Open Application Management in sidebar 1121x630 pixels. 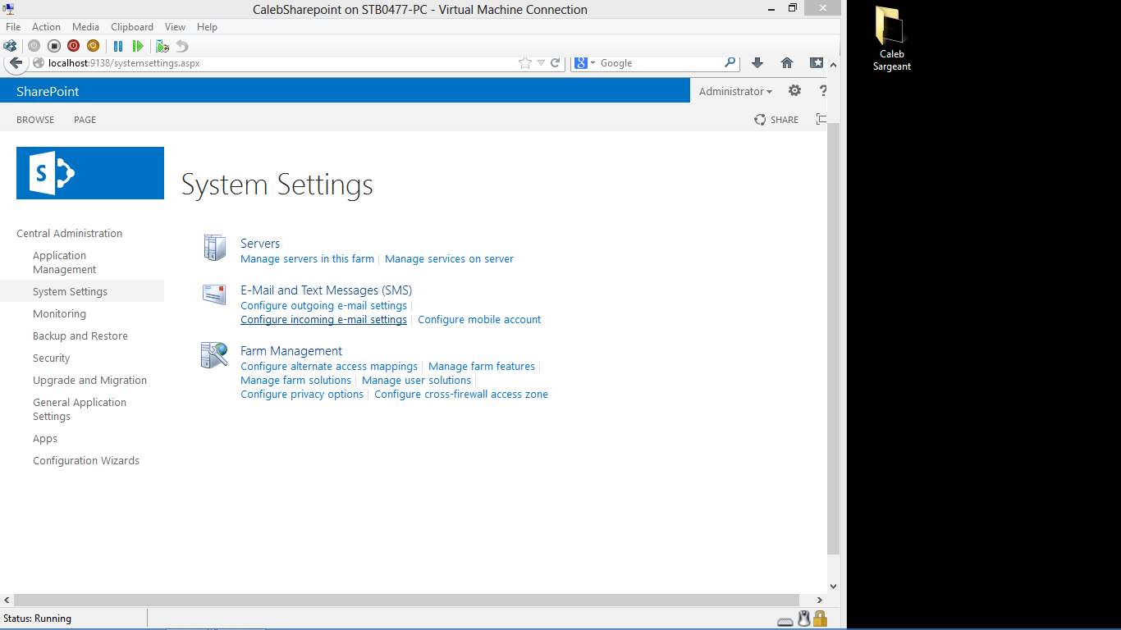[65, 262]
